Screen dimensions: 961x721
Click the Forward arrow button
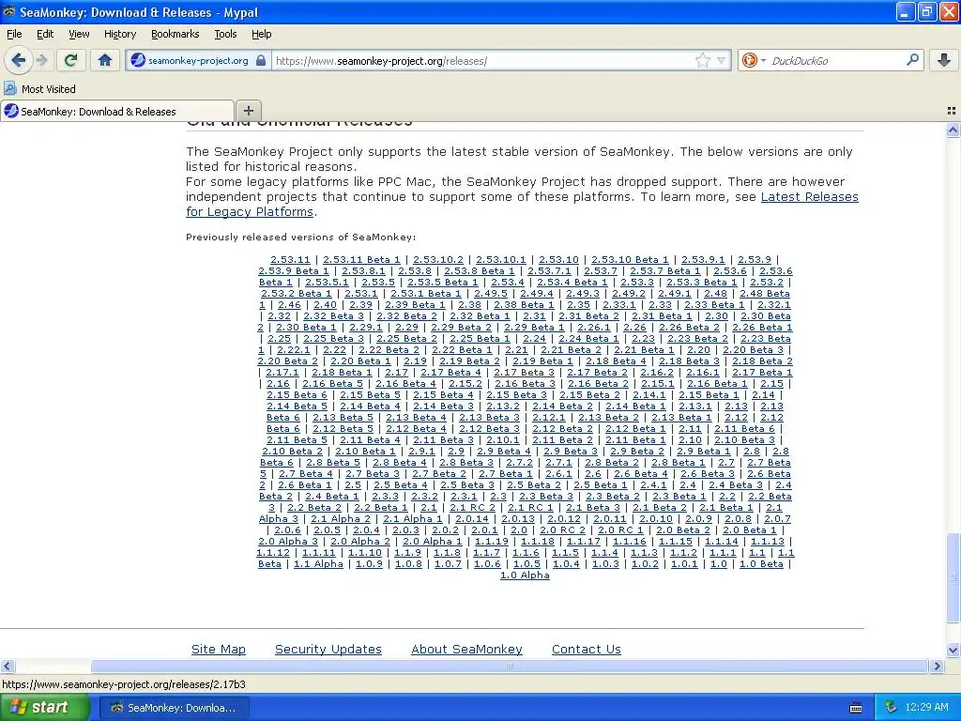[42, 60]
